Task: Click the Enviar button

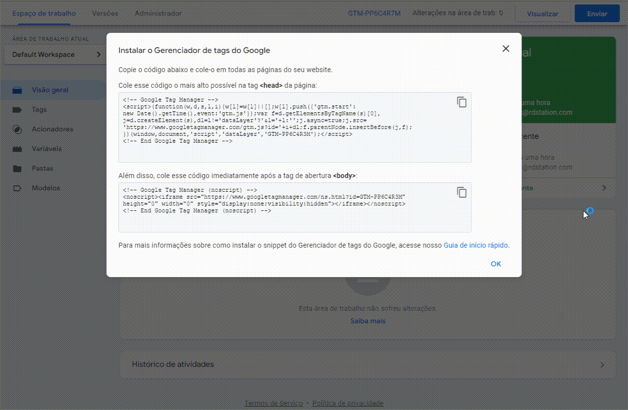Action: coord(597,13)
